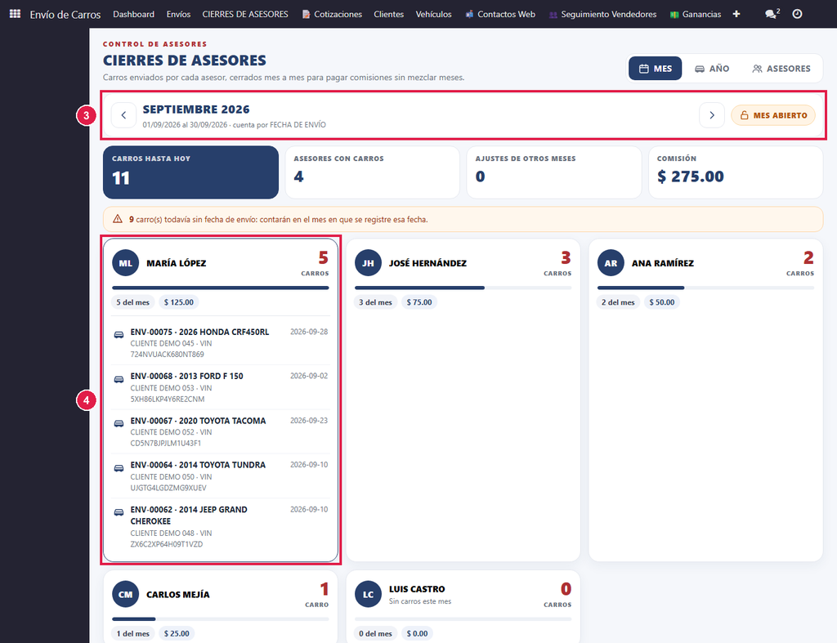Image resolution: width=837 pixels, height=643 pixels.
Task: Click car icon beside ENV-00064 entry
Action: coord(119,468)
